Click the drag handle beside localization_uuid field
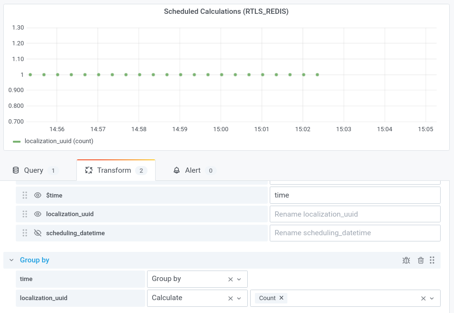 click(25, 214)
